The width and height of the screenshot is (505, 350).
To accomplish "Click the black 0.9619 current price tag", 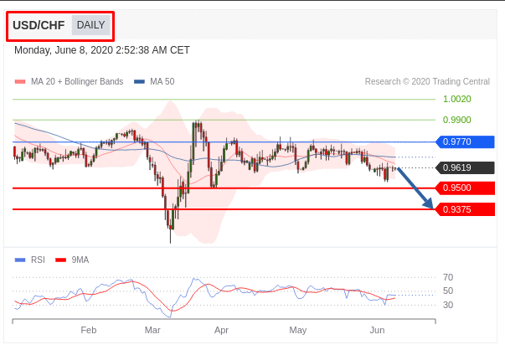I will [465, 167].
